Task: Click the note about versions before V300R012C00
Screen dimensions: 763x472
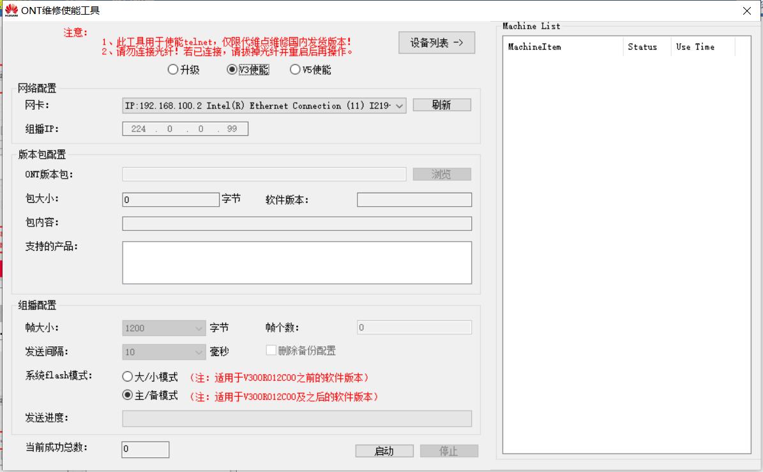Action: [279, 378]
